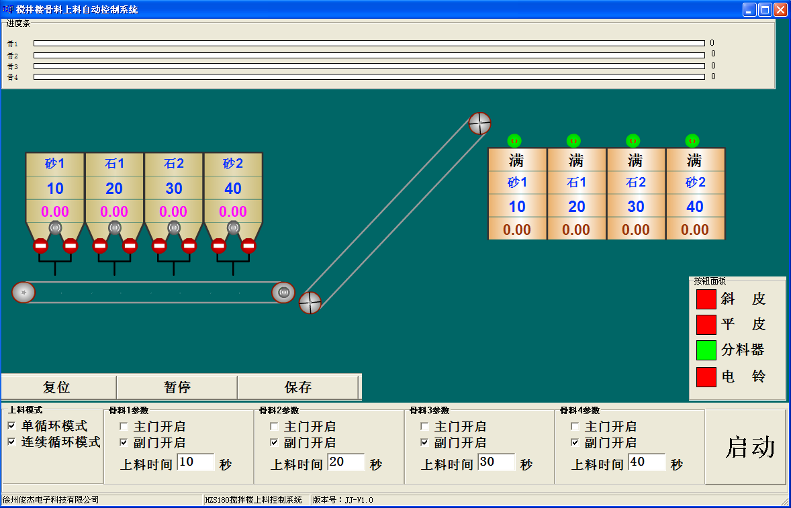Focus the 骨料1 上料时间 field showing 10
The height and width of the screenshot is (508, 791).
tap(195, 462)
